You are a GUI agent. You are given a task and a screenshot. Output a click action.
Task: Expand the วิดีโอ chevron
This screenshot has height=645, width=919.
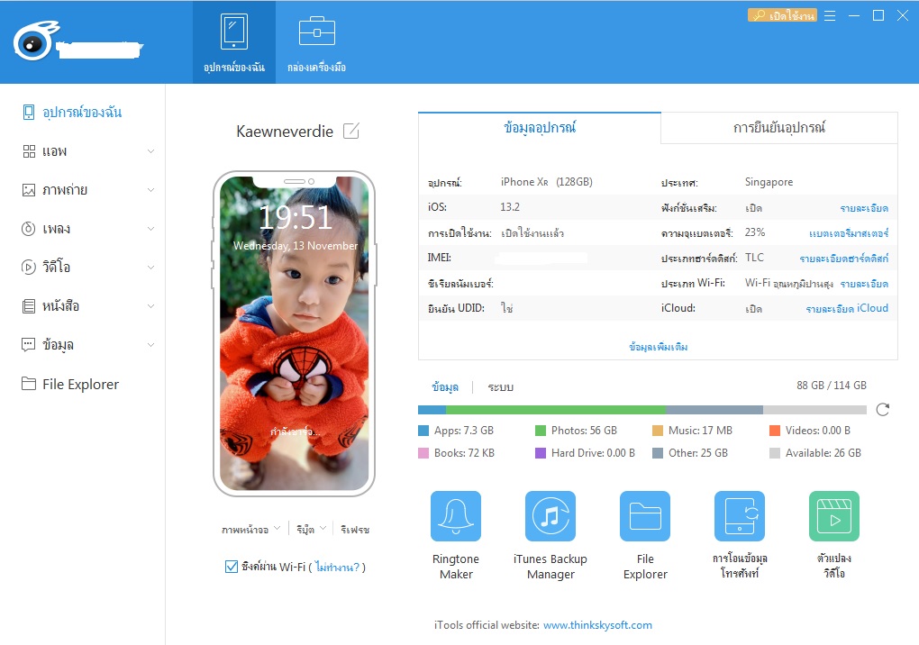pos(150,268)
